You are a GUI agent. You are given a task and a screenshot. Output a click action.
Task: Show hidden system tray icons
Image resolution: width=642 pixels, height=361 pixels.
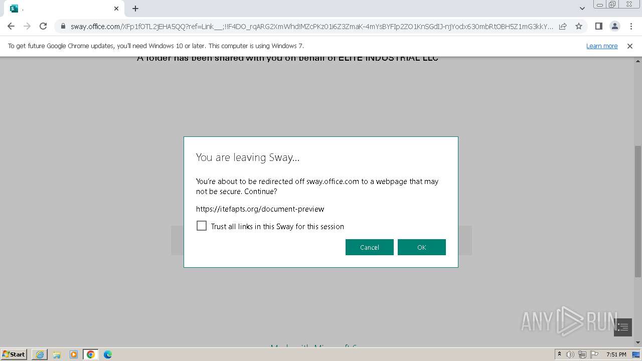pyautogui.click(x=559, y=354)
